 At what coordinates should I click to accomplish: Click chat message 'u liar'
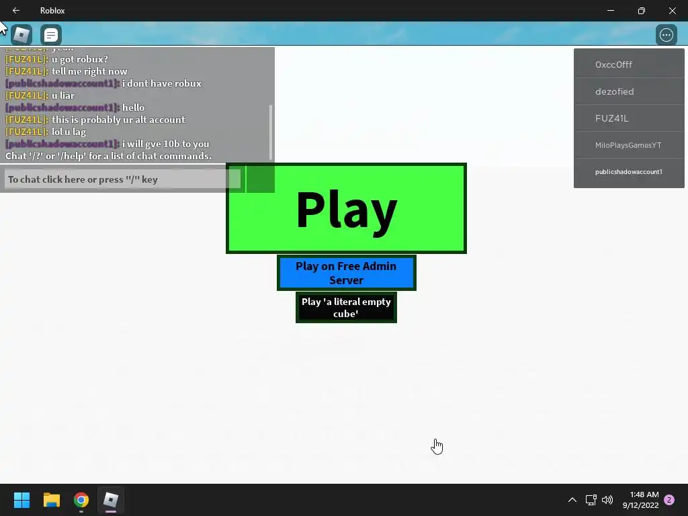pos(63,95)
